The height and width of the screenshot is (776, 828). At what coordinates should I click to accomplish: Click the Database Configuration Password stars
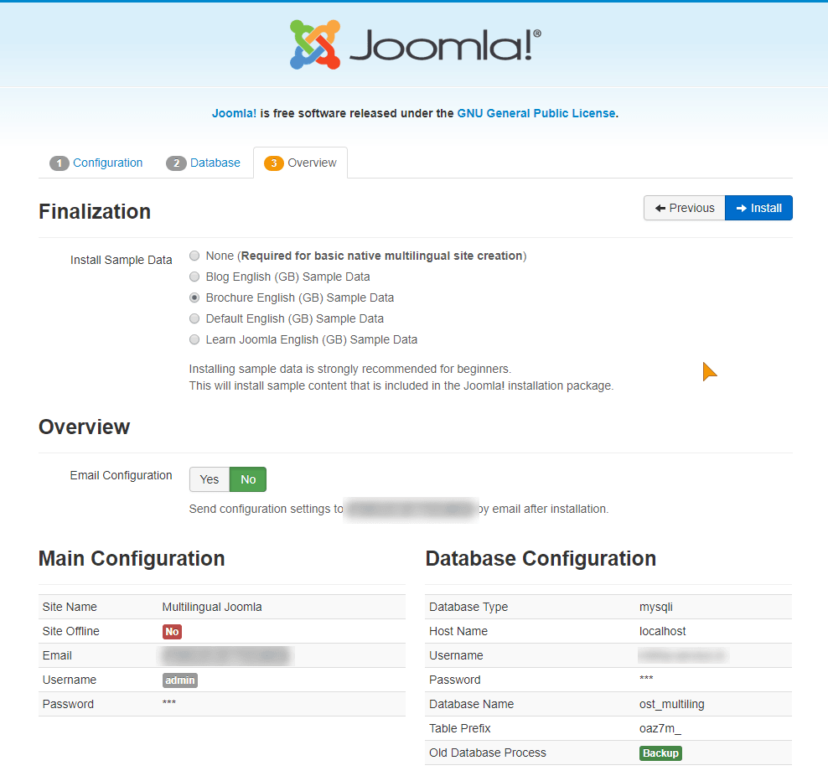(646, 679)
